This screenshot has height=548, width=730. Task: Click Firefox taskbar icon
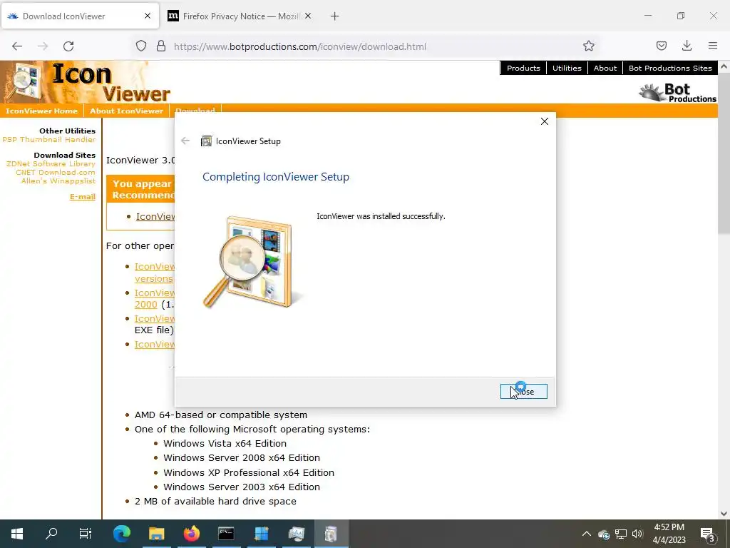coord(191,534)
